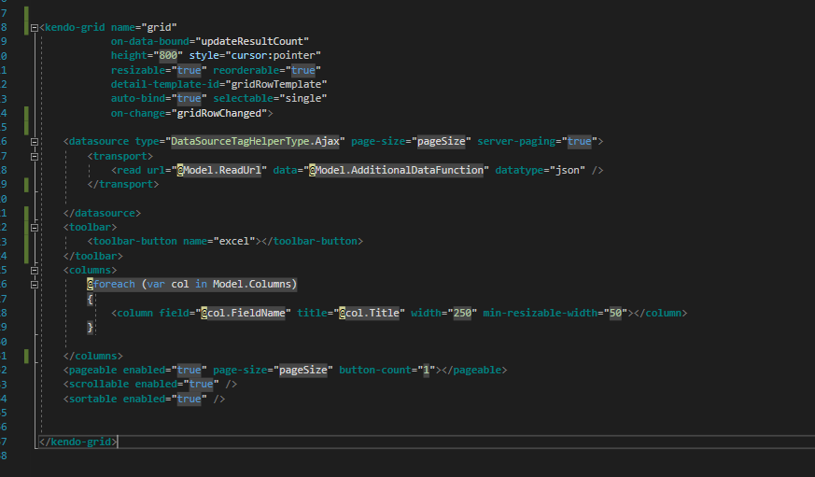Click the auto-bind "true" value
Screen dimensions: 815x477
[x=189, y=98]
